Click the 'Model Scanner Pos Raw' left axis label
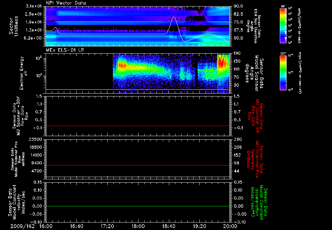332x230 pixels. [18, 159]
